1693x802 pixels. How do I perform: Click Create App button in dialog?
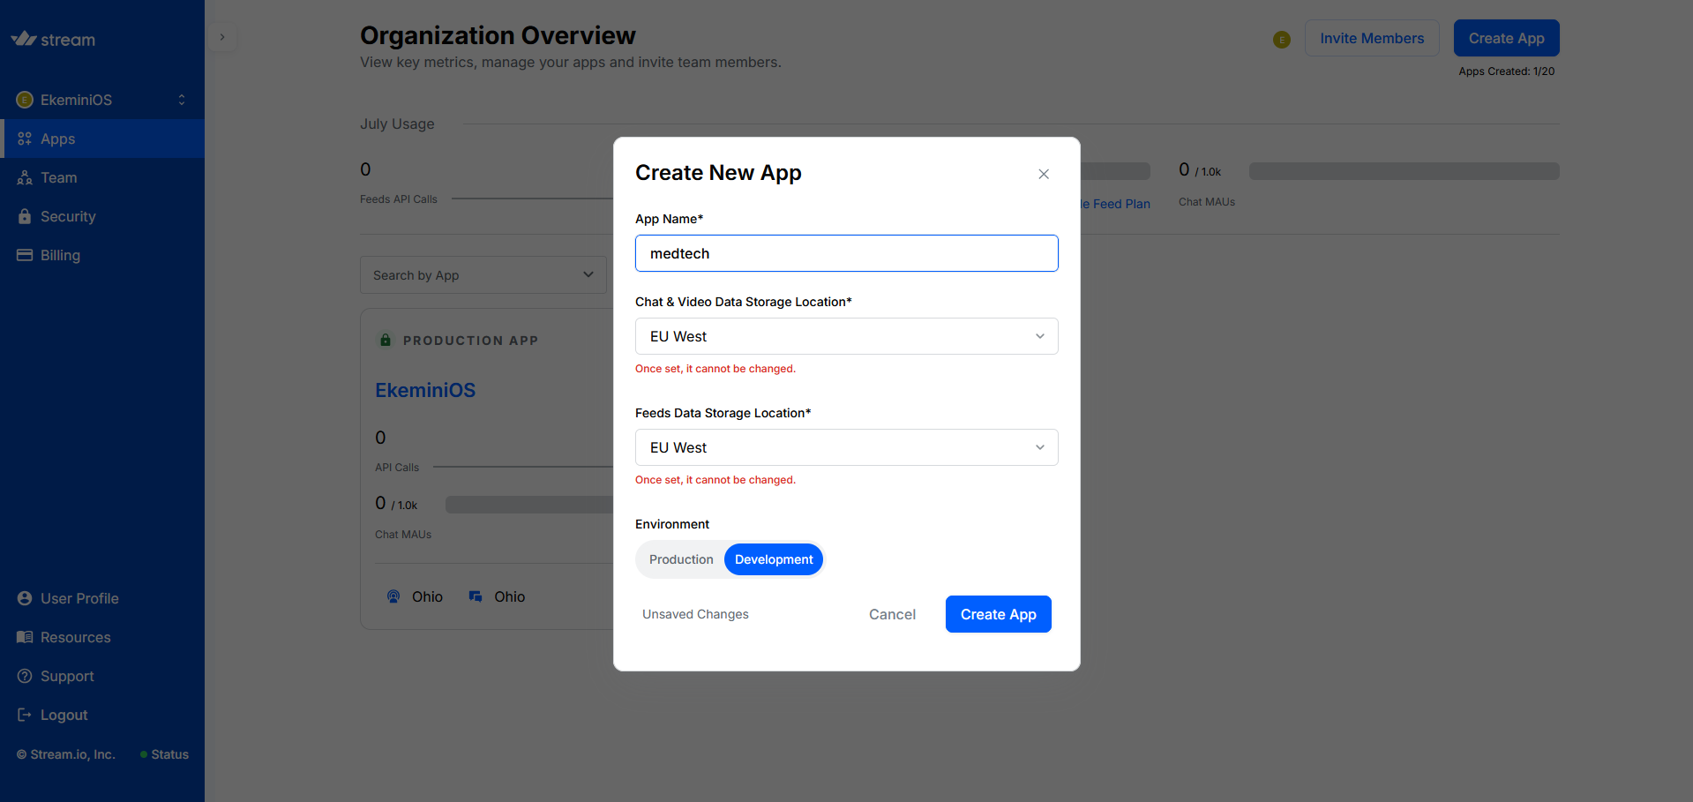click(x=997, y=614)
